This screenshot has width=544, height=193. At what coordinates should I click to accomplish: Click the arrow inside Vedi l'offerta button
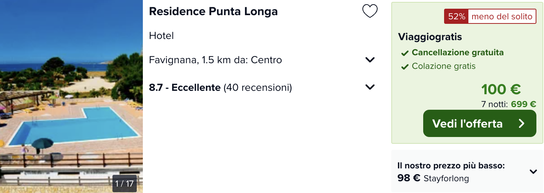(521, 124)
